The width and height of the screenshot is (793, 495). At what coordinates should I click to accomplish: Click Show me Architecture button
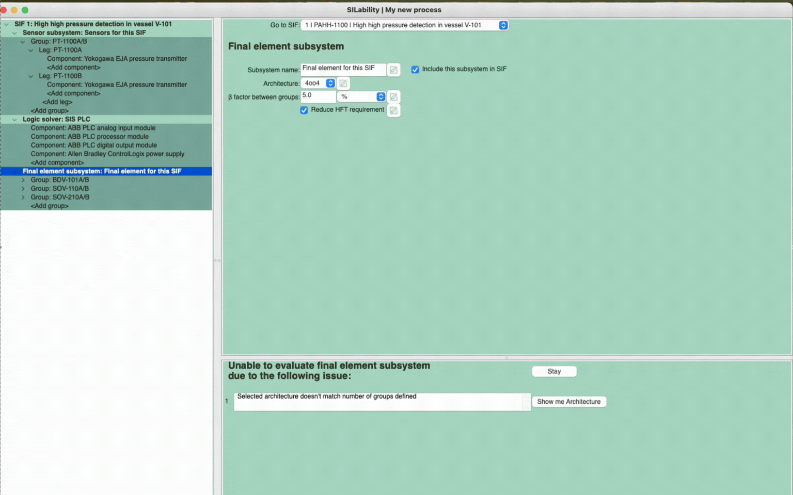(568, 402)
